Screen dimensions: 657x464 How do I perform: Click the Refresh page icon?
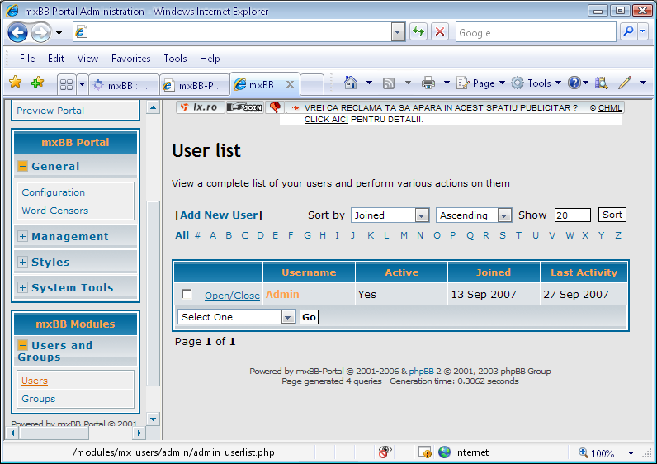(418, 32)
